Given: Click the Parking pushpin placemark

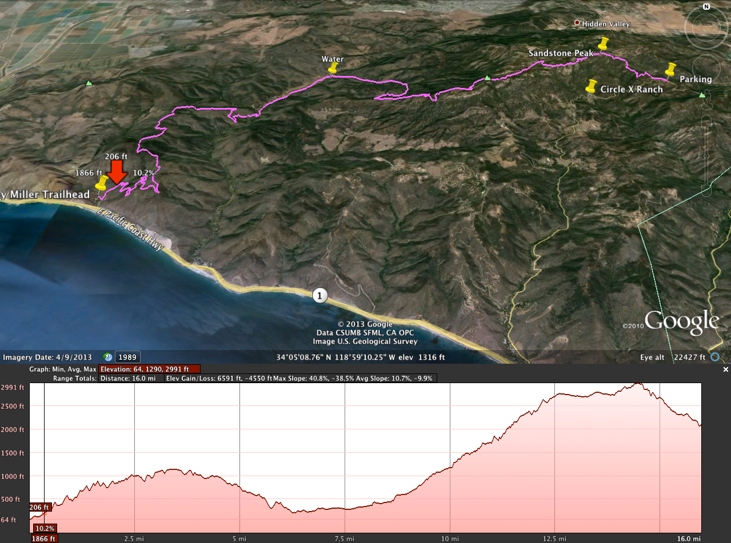Looking at the screenshot, I should point(670,70).
